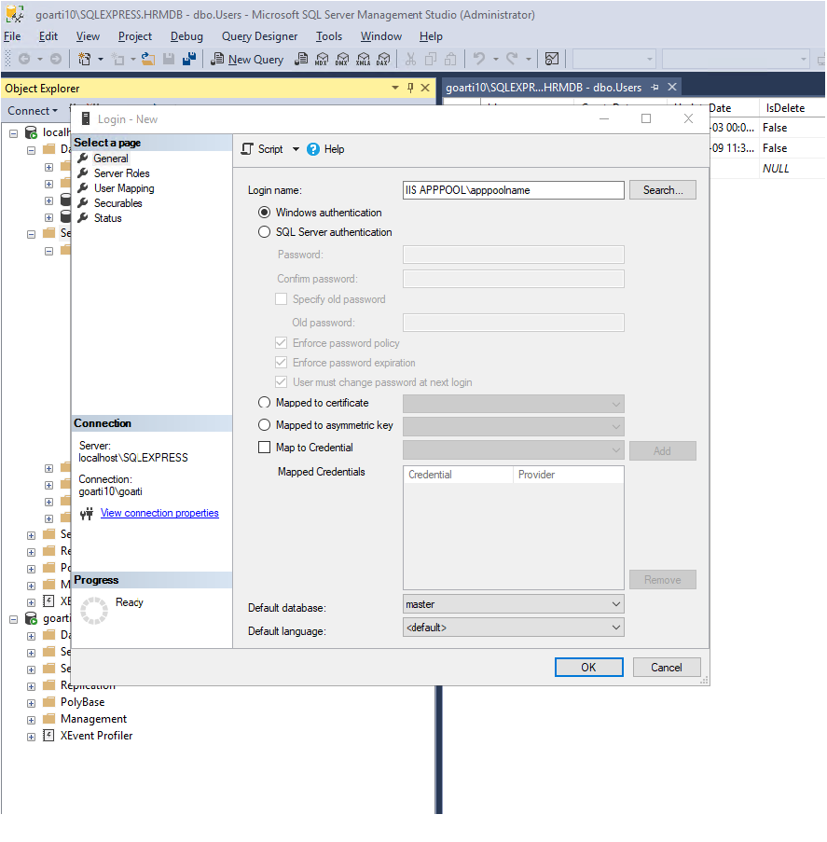This screenshot has width=827, height=842.
Task: Open the Connect dropdown in Object Explorer
Action: click(x=33, y=111)
